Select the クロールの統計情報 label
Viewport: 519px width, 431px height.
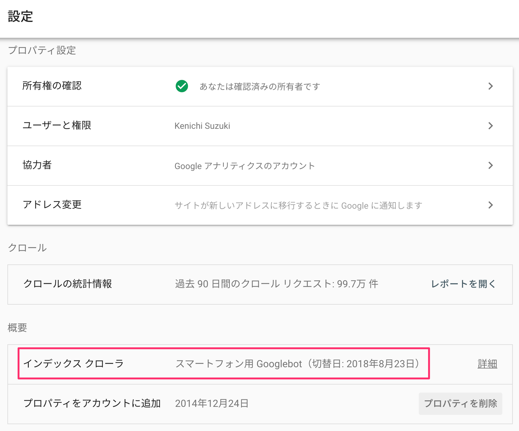pyautogui.click(x=67, y=284)
